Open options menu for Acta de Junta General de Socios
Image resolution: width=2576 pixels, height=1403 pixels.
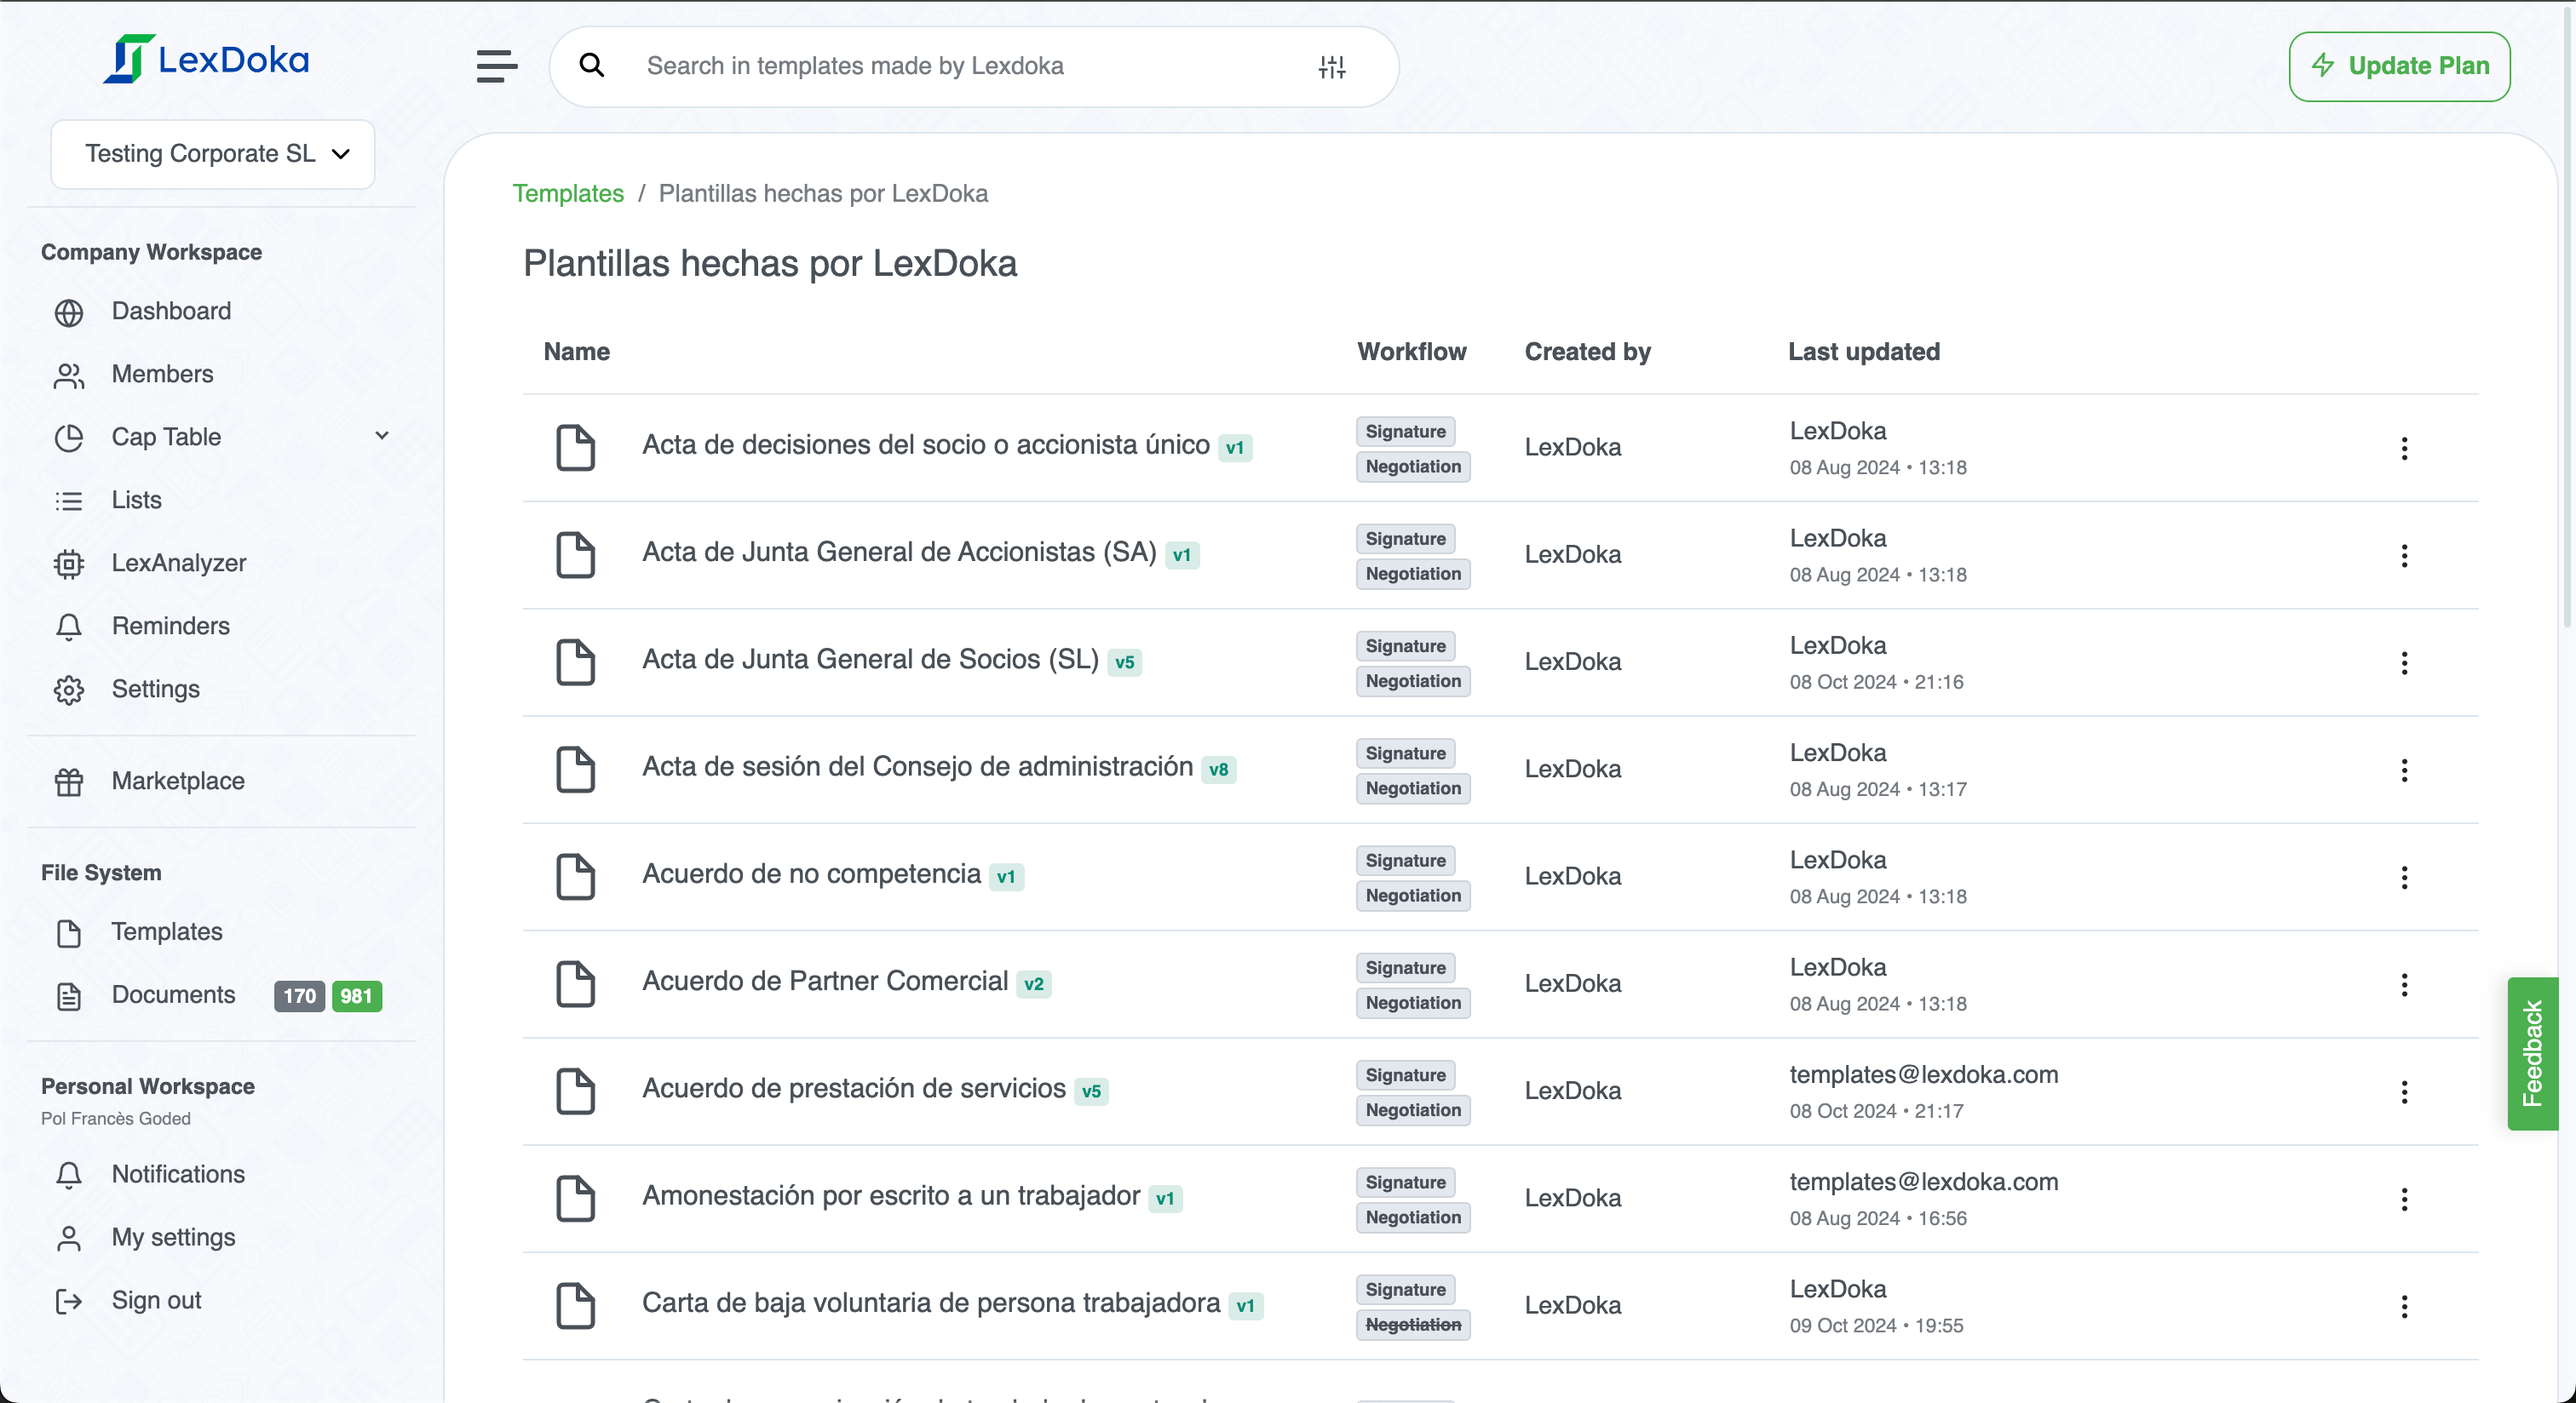pos(2404,662)
